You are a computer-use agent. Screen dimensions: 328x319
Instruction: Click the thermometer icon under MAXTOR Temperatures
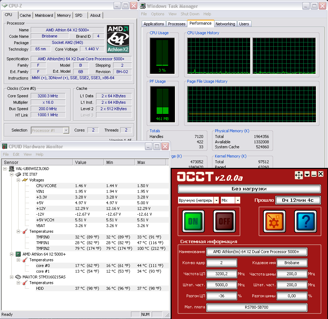[25, 283]
